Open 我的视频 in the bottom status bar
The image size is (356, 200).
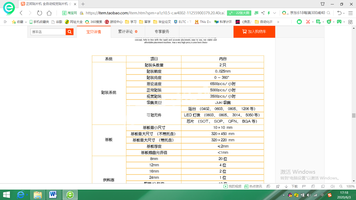232,186
